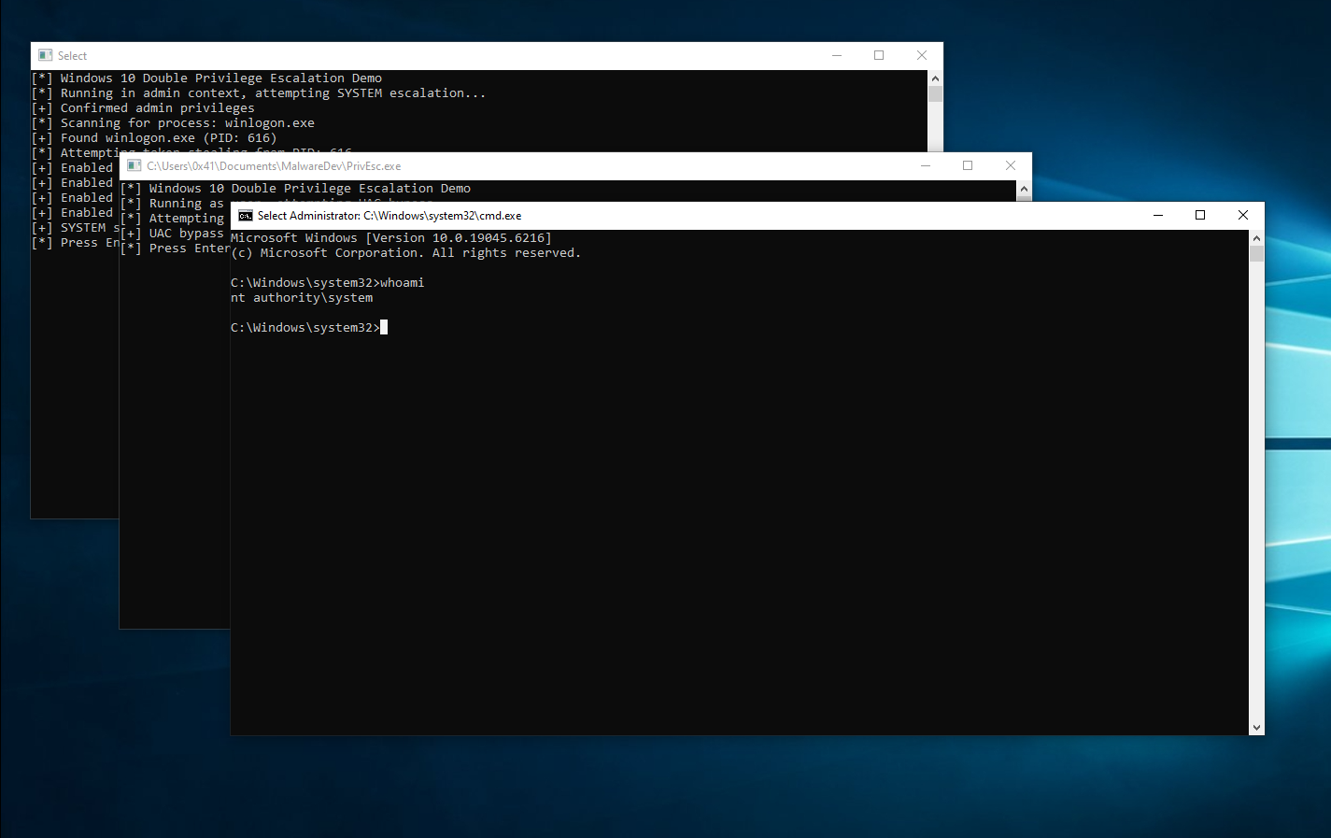The height and width of the screenshot is (838, 1331).
Task: Click the "whoami" command text
Action: click(x=403, y=283)
